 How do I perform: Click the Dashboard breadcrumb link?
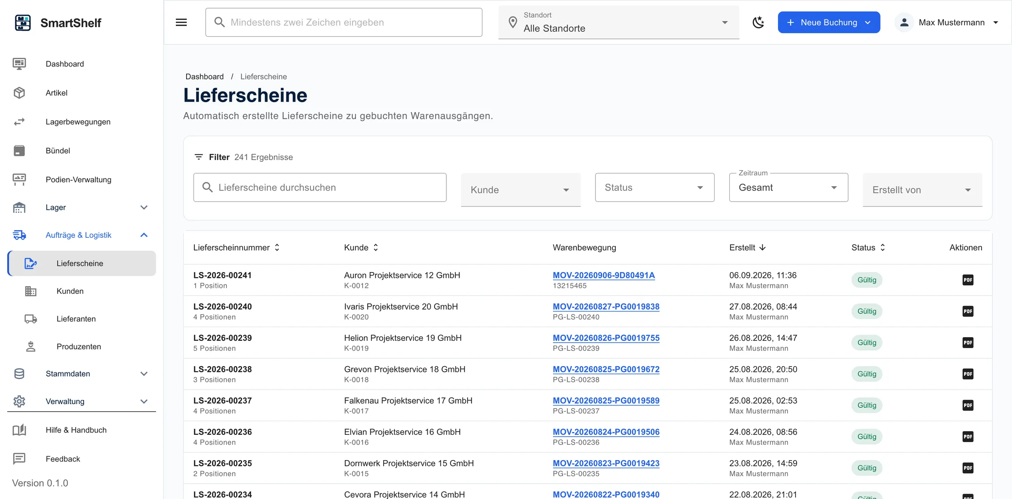(204, 76)
